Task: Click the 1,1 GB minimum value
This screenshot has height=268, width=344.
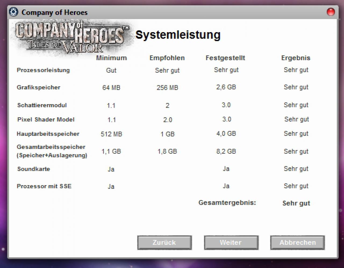Action: coord(111,151)
